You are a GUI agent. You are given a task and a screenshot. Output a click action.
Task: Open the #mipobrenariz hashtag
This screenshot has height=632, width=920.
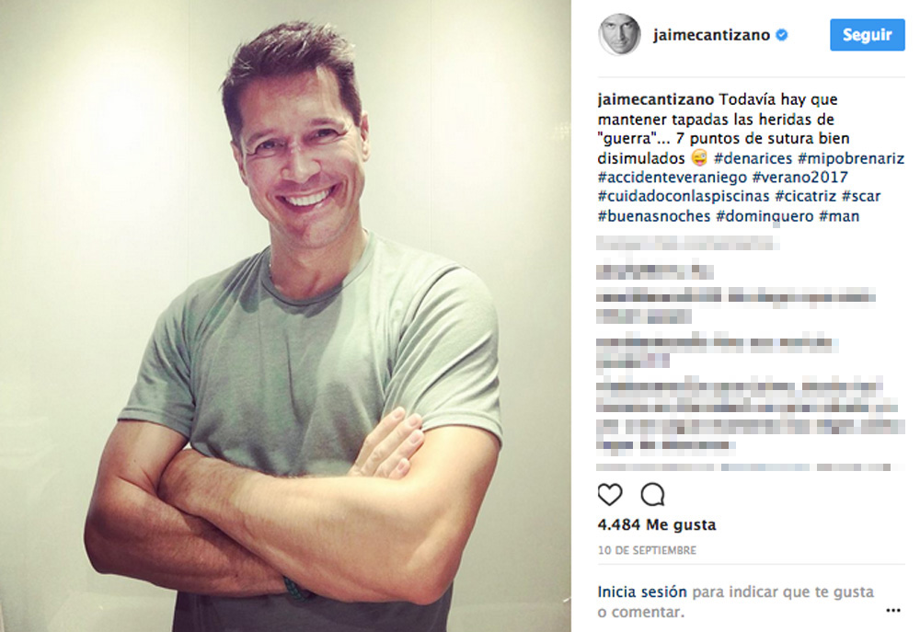(851, 158)
